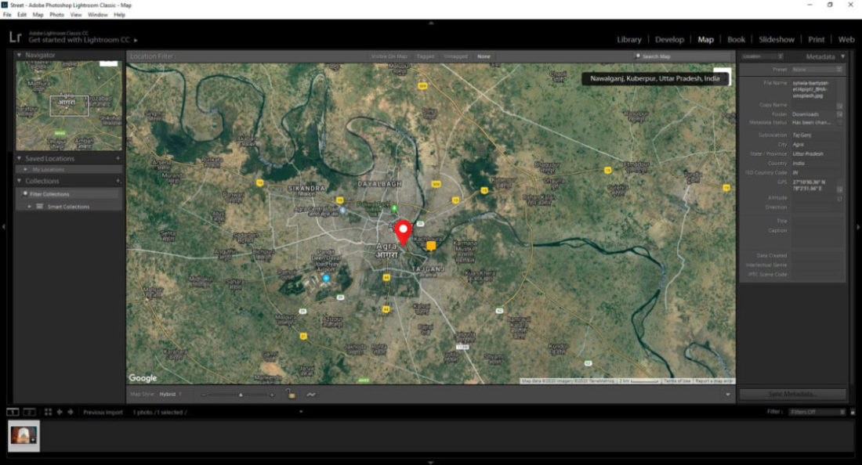Switch to grid view icon in filmstrip bar

coord(48,412)
